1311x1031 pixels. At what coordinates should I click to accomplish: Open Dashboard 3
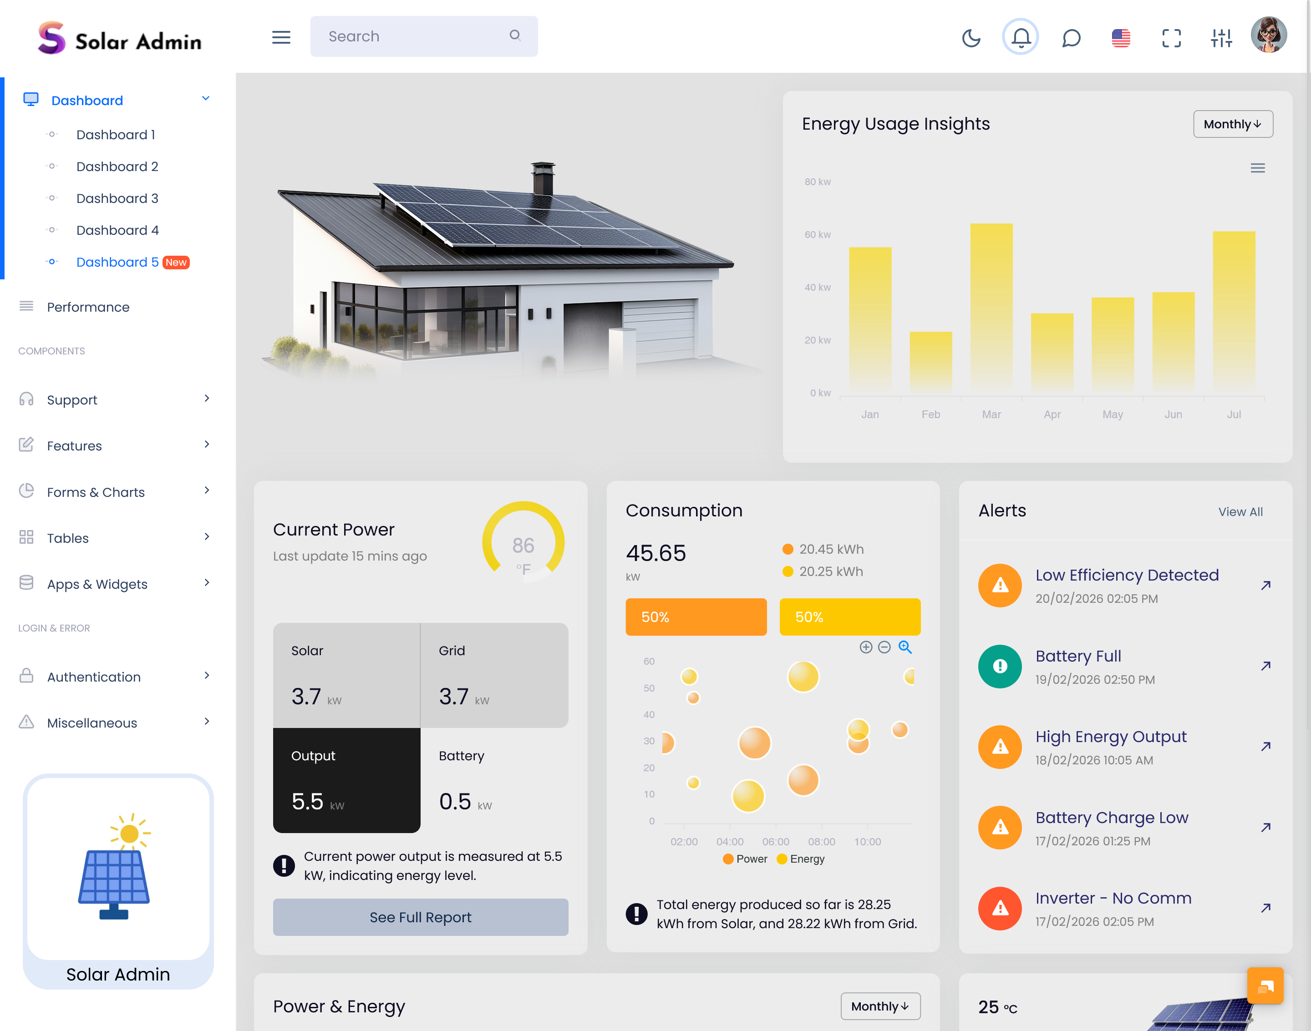pyautogui.click(x=117, y=198)
